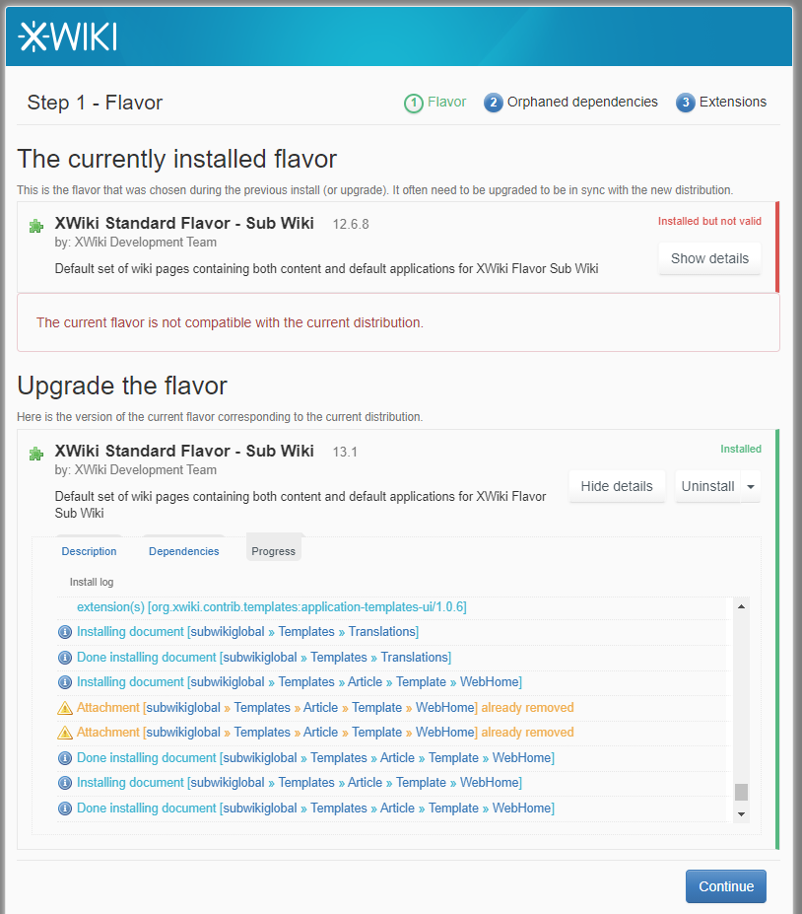
Task: Click the green 'Installed' status label
Action: 741,450
